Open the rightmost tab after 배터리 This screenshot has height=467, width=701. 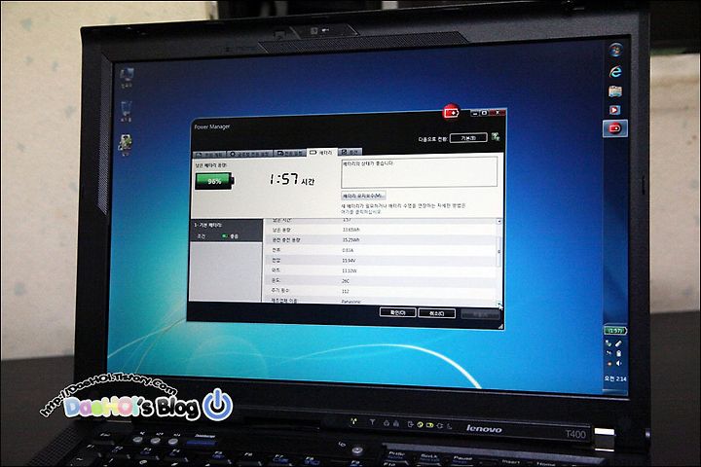pos(350,152)
